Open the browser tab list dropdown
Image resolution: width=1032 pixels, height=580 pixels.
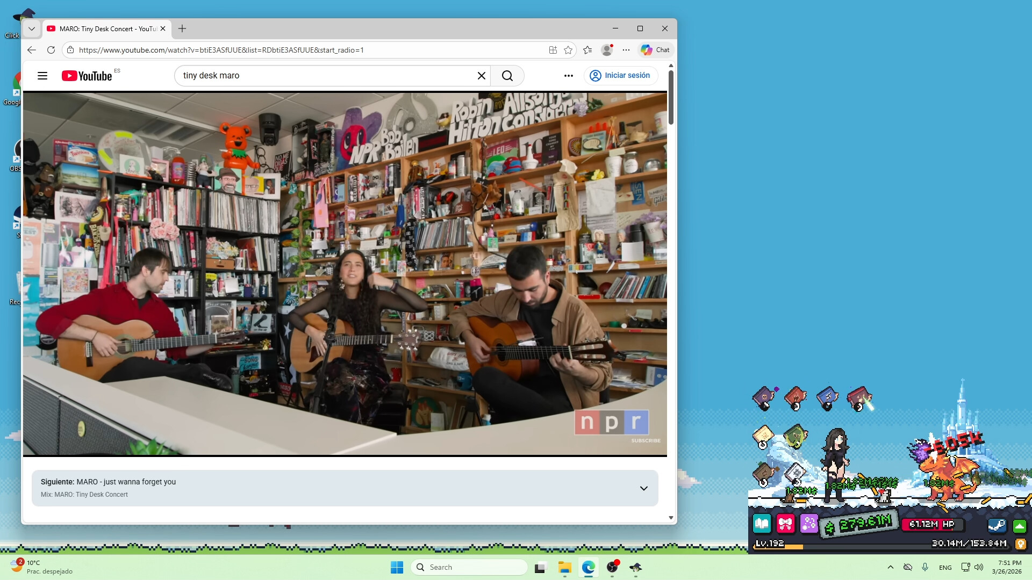pos(32,28)
